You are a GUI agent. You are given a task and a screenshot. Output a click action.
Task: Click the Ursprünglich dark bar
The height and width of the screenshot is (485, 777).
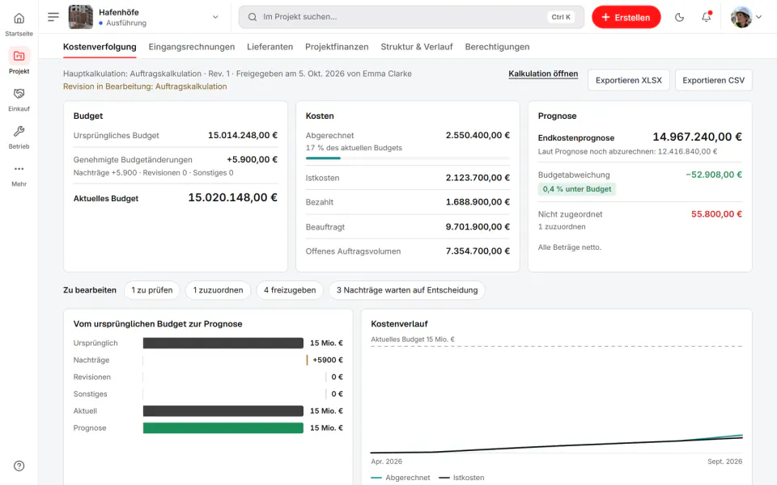223,343
